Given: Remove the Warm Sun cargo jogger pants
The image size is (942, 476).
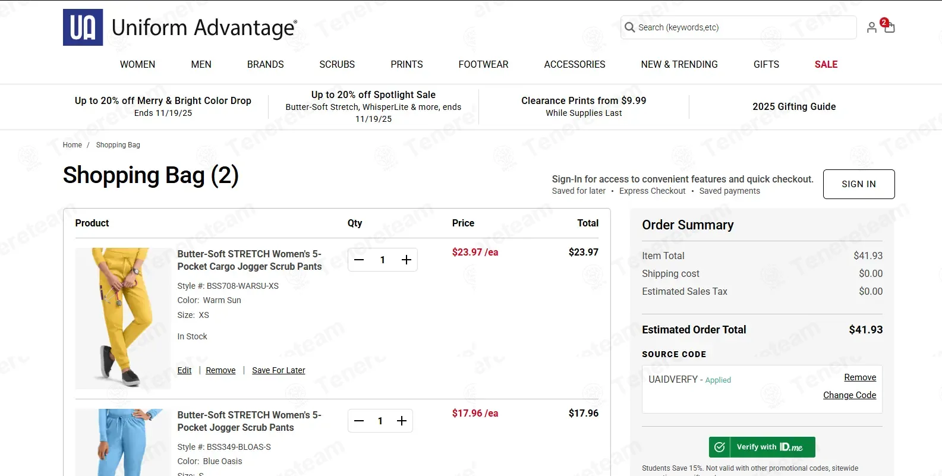Looking at the screenshot, I should 220,370.
